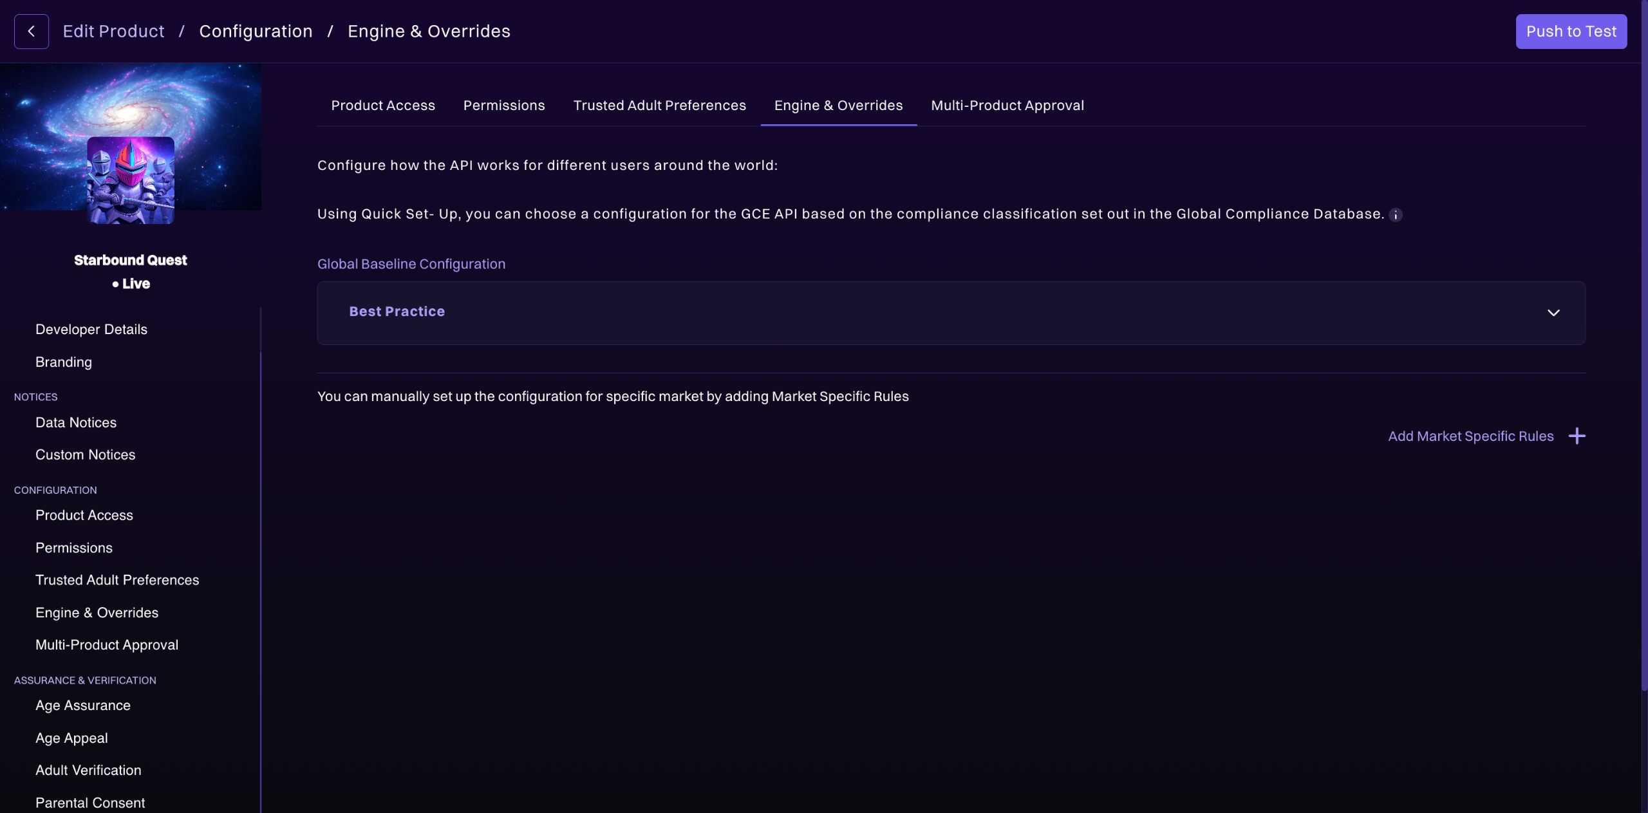The width and height of the screenshot is (1648, 813).
Task: Select Branding in the sidebar
Action: click(x=64, y=362)
